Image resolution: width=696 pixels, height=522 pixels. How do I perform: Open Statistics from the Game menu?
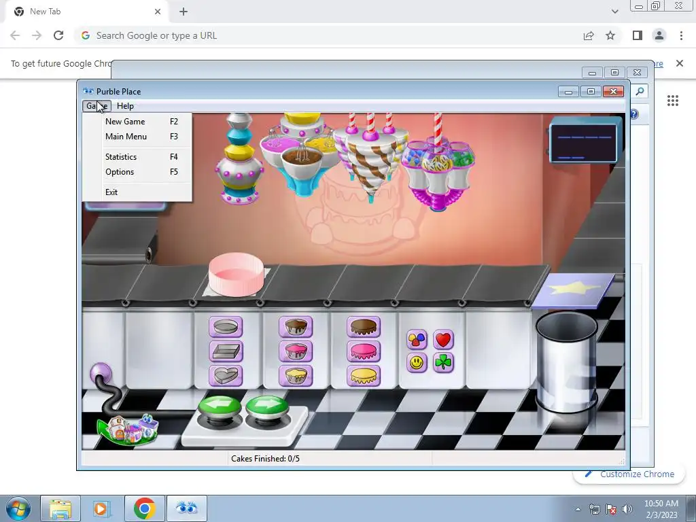coord(137,157)
